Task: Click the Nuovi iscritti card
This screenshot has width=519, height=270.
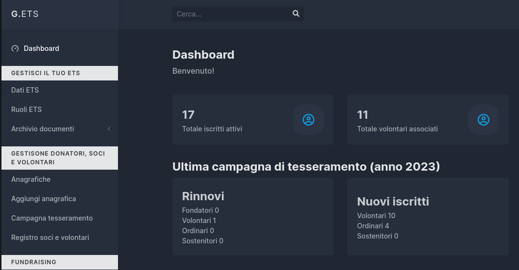Action: (428, 217)
